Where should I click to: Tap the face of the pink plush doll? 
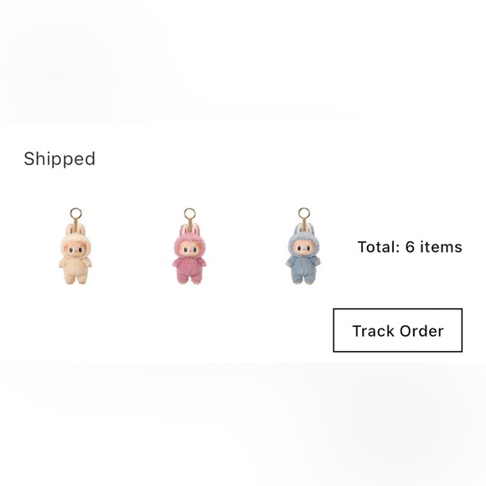pos(189,249)
